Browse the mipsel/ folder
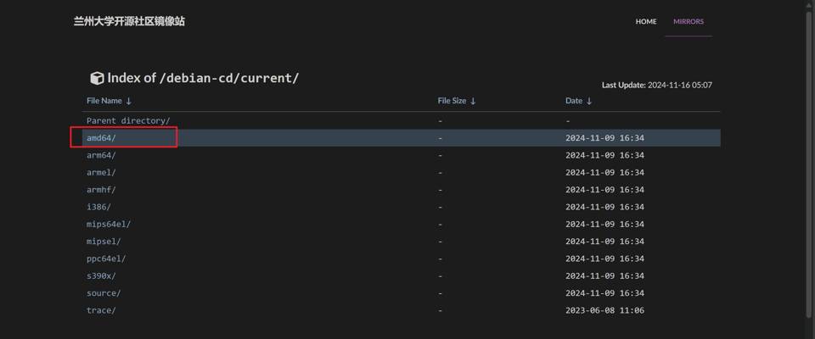815x339 pixels. click(104, 242)
